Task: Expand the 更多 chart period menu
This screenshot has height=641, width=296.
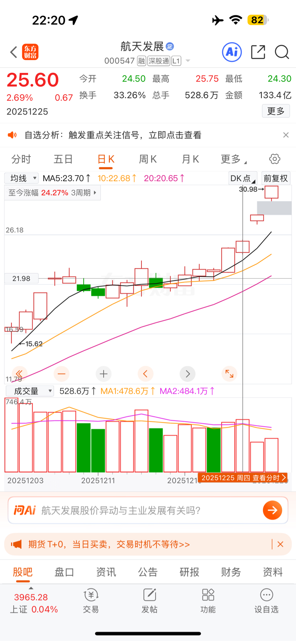Action: click(x=234, y=159)
